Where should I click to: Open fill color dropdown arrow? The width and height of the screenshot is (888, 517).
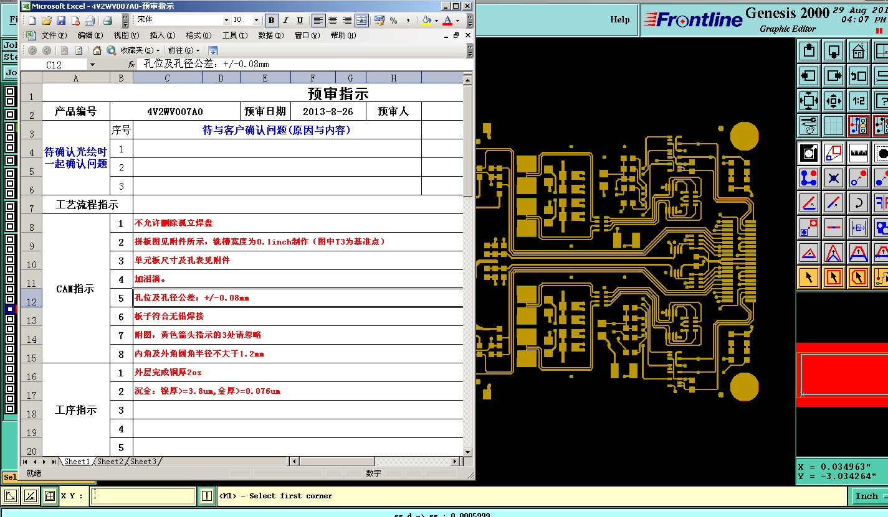(436, 21)
